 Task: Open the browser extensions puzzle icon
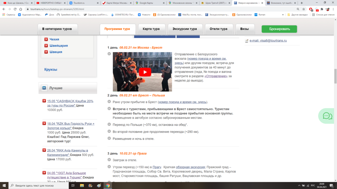click(x=322, y=9)
